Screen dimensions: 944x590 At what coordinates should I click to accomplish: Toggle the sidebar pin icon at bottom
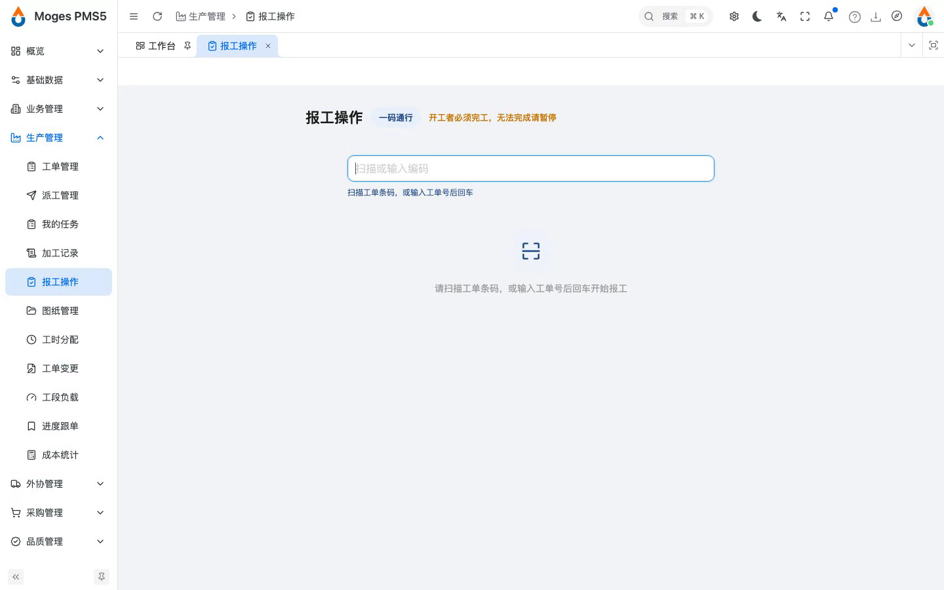102,577
